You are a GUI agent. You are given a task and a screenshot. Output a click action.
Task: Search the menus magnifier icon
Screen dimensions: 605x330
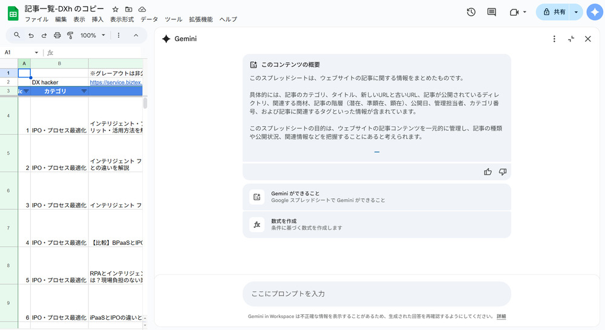pos(17,35)
